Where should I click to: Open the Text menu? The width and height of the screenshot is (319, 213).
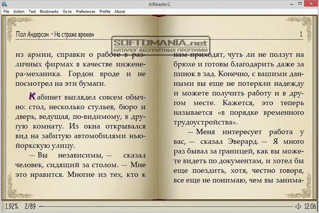(32, 12)
